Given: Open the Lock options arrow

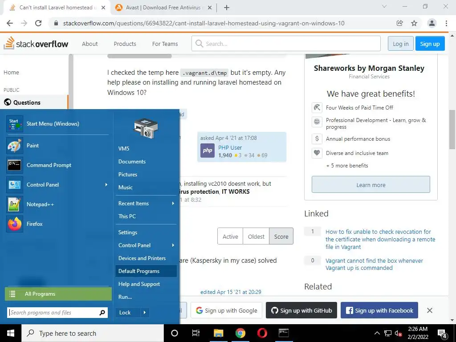Looking at the screenshot, I should tap(145, 313).
